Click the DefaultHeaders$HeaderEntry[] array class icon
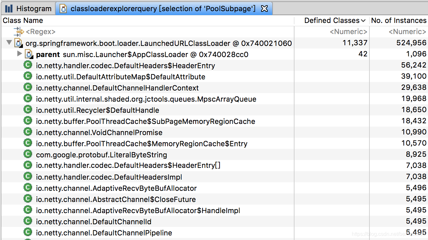 coord(28,165)
